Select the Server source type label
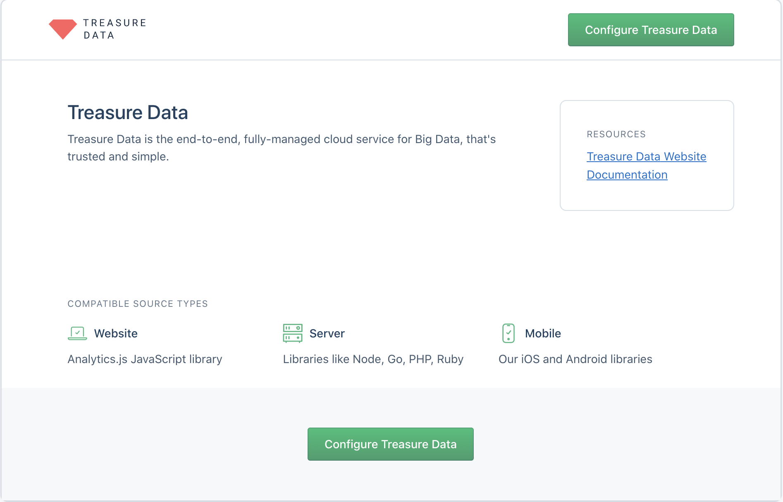 click(x=327, y=334)
